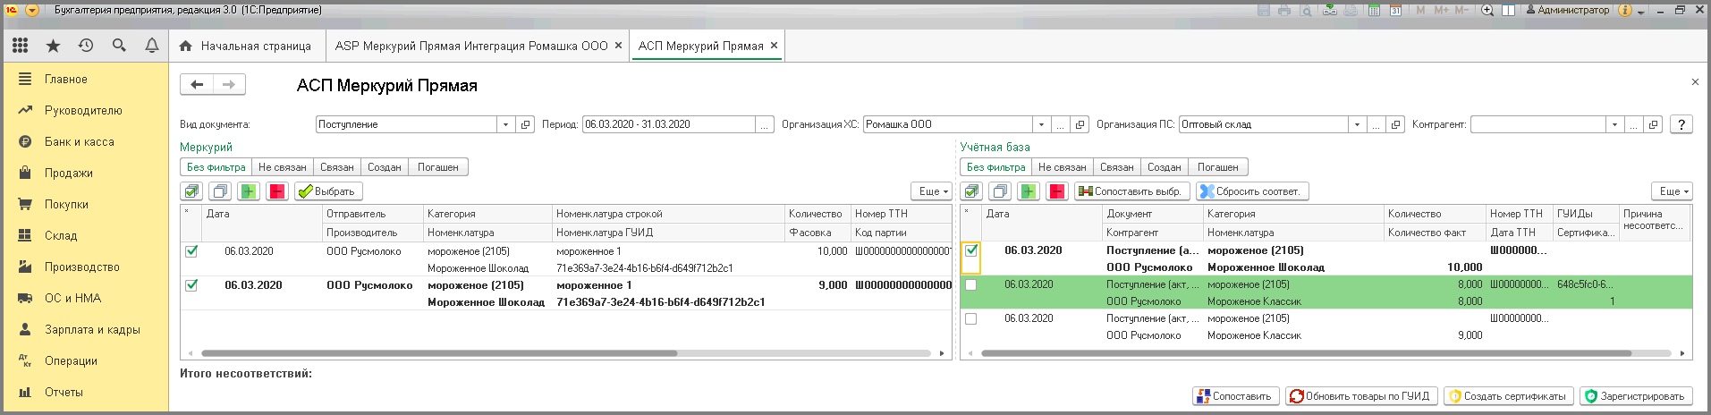Click the Выбрать button
The width and height of the screenshot is (1711, 415).
pyautogui.click(x=328, y=191)
